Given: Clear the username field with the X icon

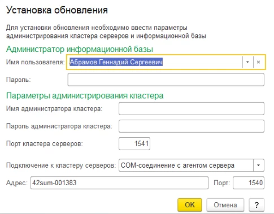Looking at the screenshot, I should [259, 62].
